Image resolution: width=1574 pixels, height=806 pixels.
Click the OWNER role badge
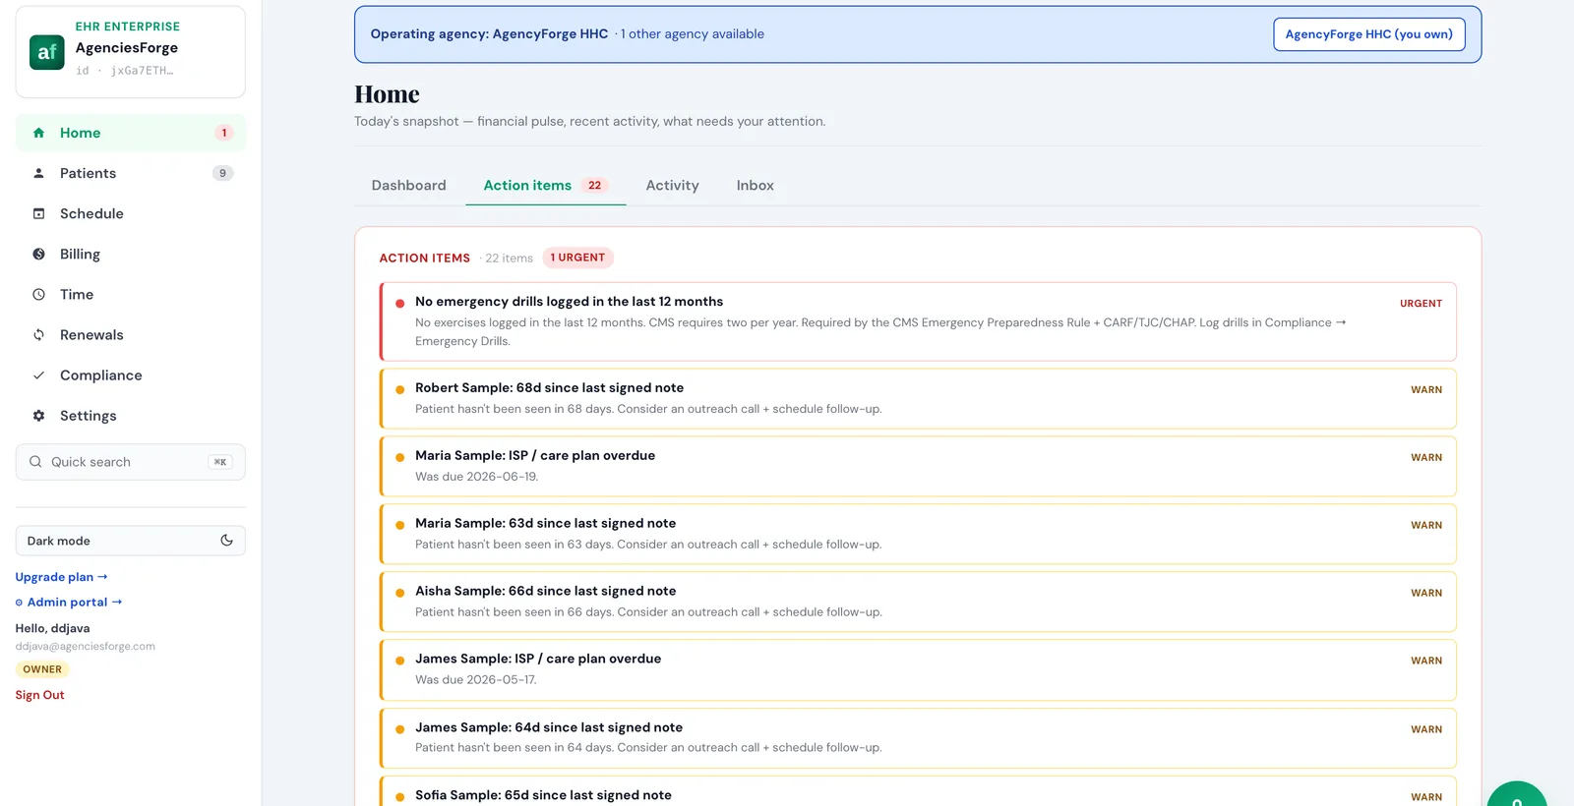click(x=42, y=669)
